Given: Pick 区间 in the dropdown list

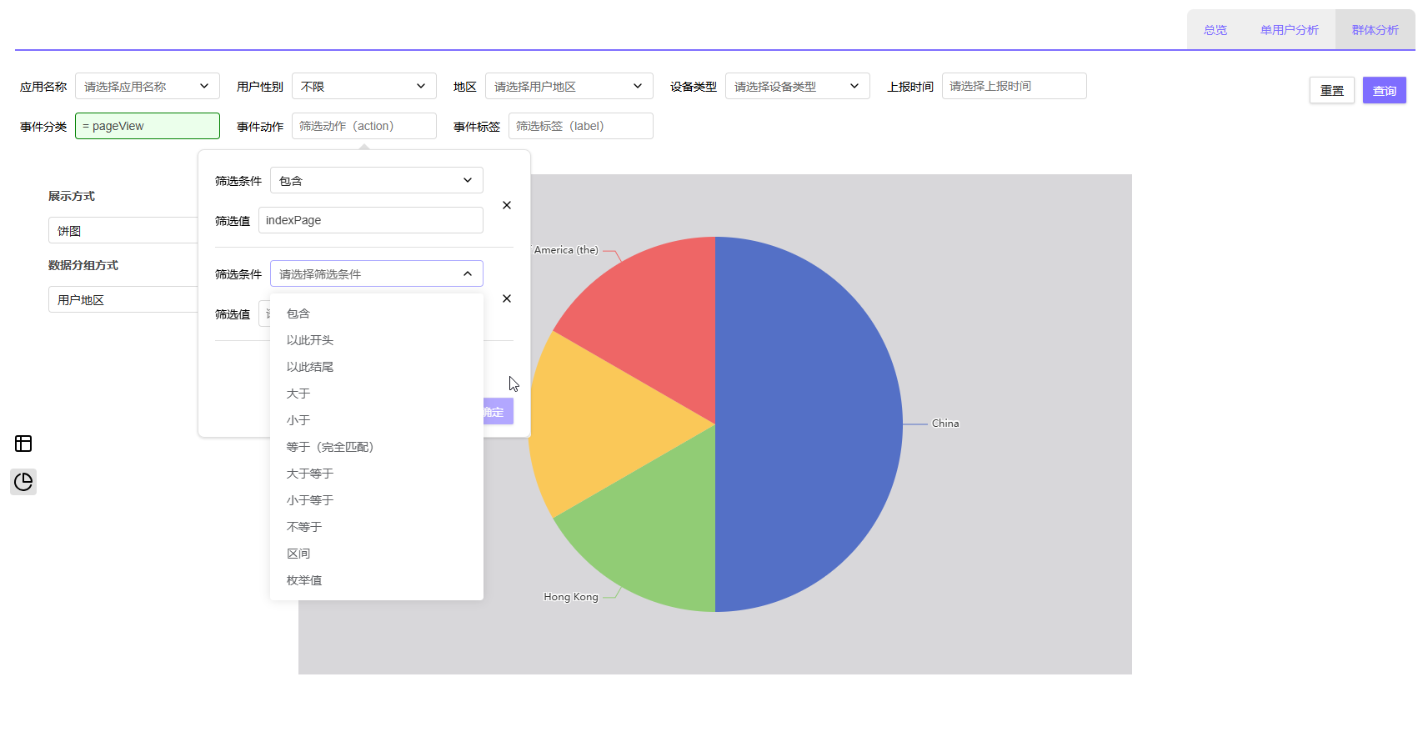Looking at the screenshot, I should 298,554.
